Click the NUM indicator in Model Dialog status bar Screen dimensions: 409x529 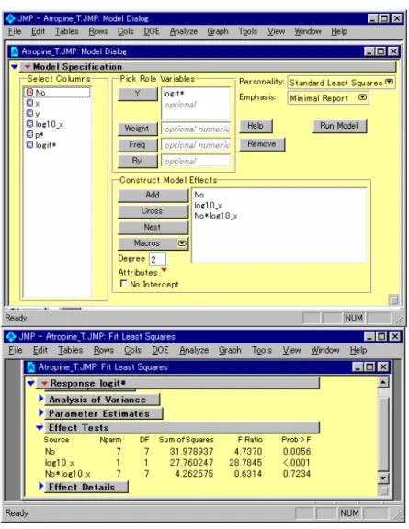point(354,318)
